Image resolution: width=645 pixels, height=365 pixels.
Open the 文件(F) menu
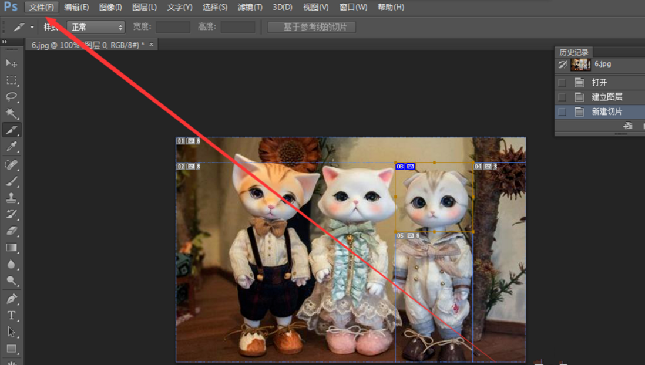pyautogui.click(x=42, y=7)
